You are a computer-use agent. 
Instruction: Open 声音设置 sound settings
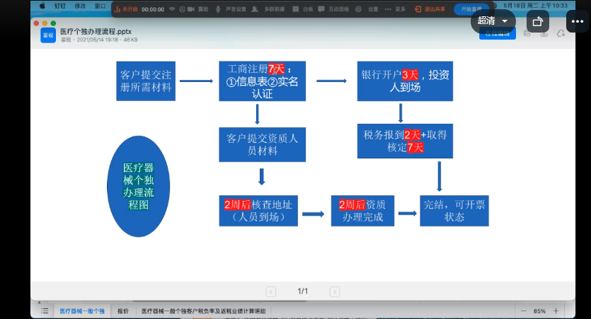pyautogui.click(x=236, y=9)
